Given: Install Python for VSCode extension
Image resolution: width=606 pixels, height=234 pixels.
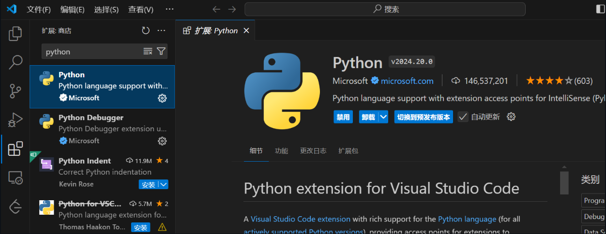Looking at the screenshot, I should coord(140,227).
